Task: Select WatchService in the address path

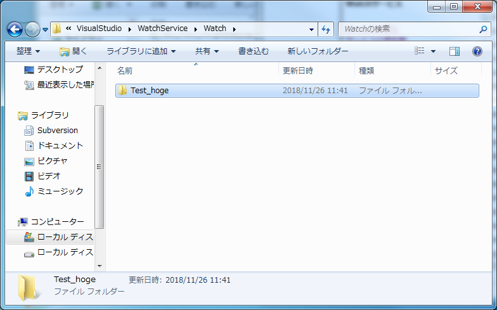Action: click(162, 29)
